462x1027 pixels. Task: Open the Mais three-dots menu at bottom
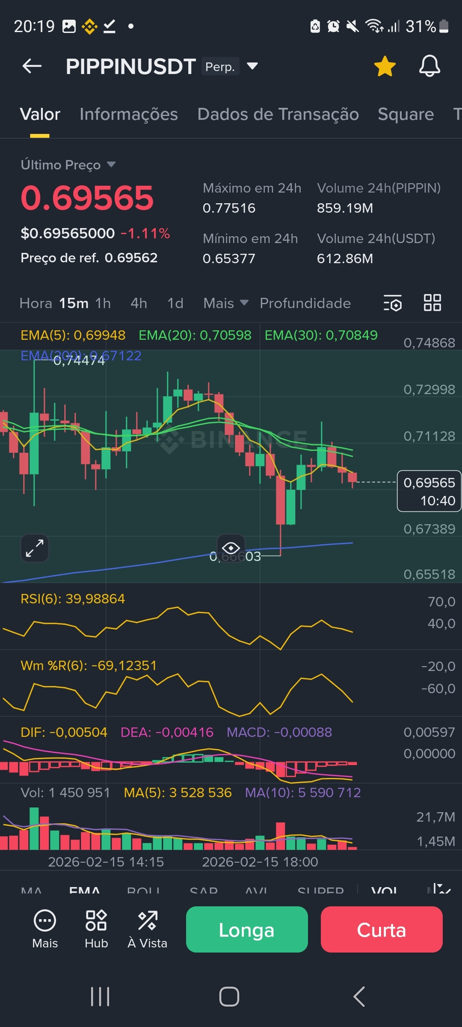point(45,929)
